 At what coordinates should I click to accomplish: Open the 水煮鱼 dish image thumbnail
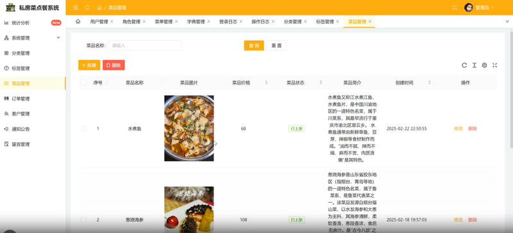[189, 128]
